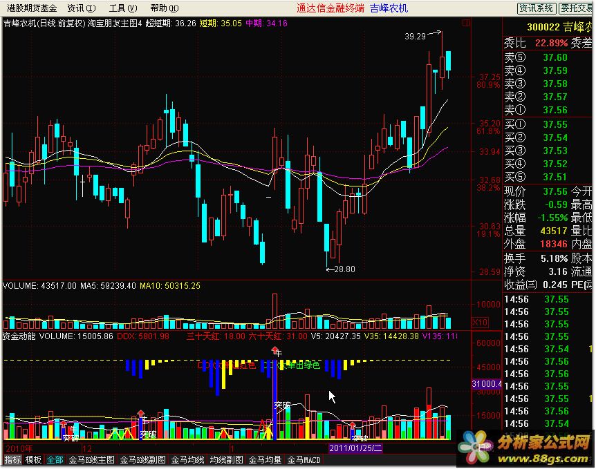Click the V35: 14428.38 label

[x=391, y=336]
